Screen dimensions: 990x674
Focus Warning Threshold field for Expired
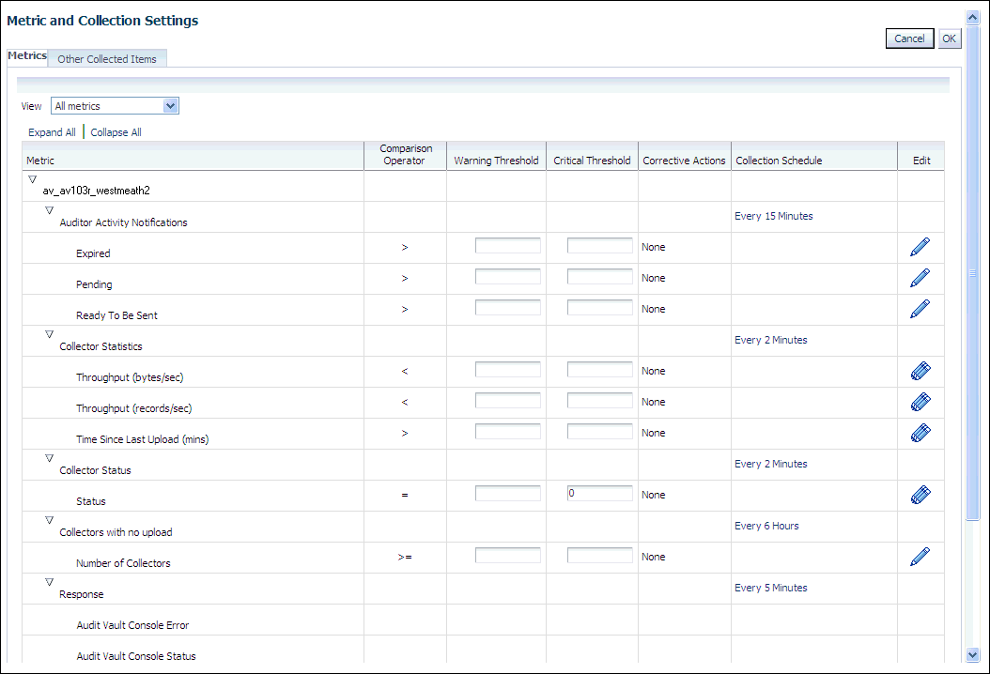(x=507, y=246)
